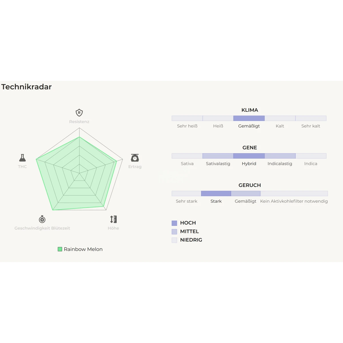
Task: Click the Indicalastig bar segment
Action: click(280, 156)
